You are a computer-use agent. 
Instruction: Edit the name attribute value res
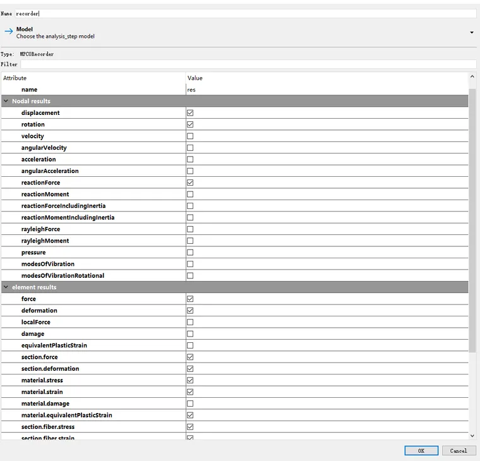click(x=326, y=90)
